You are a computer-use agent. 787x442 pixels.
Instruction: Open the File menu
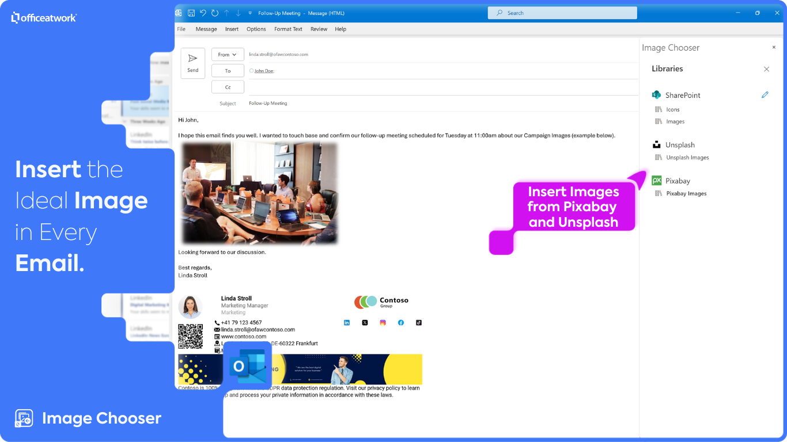tap(181, 29)
